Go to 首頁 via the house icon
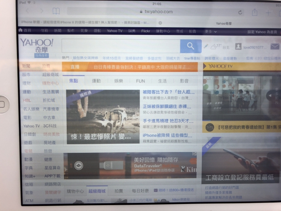The image size is (281, 211). (21, 30)
